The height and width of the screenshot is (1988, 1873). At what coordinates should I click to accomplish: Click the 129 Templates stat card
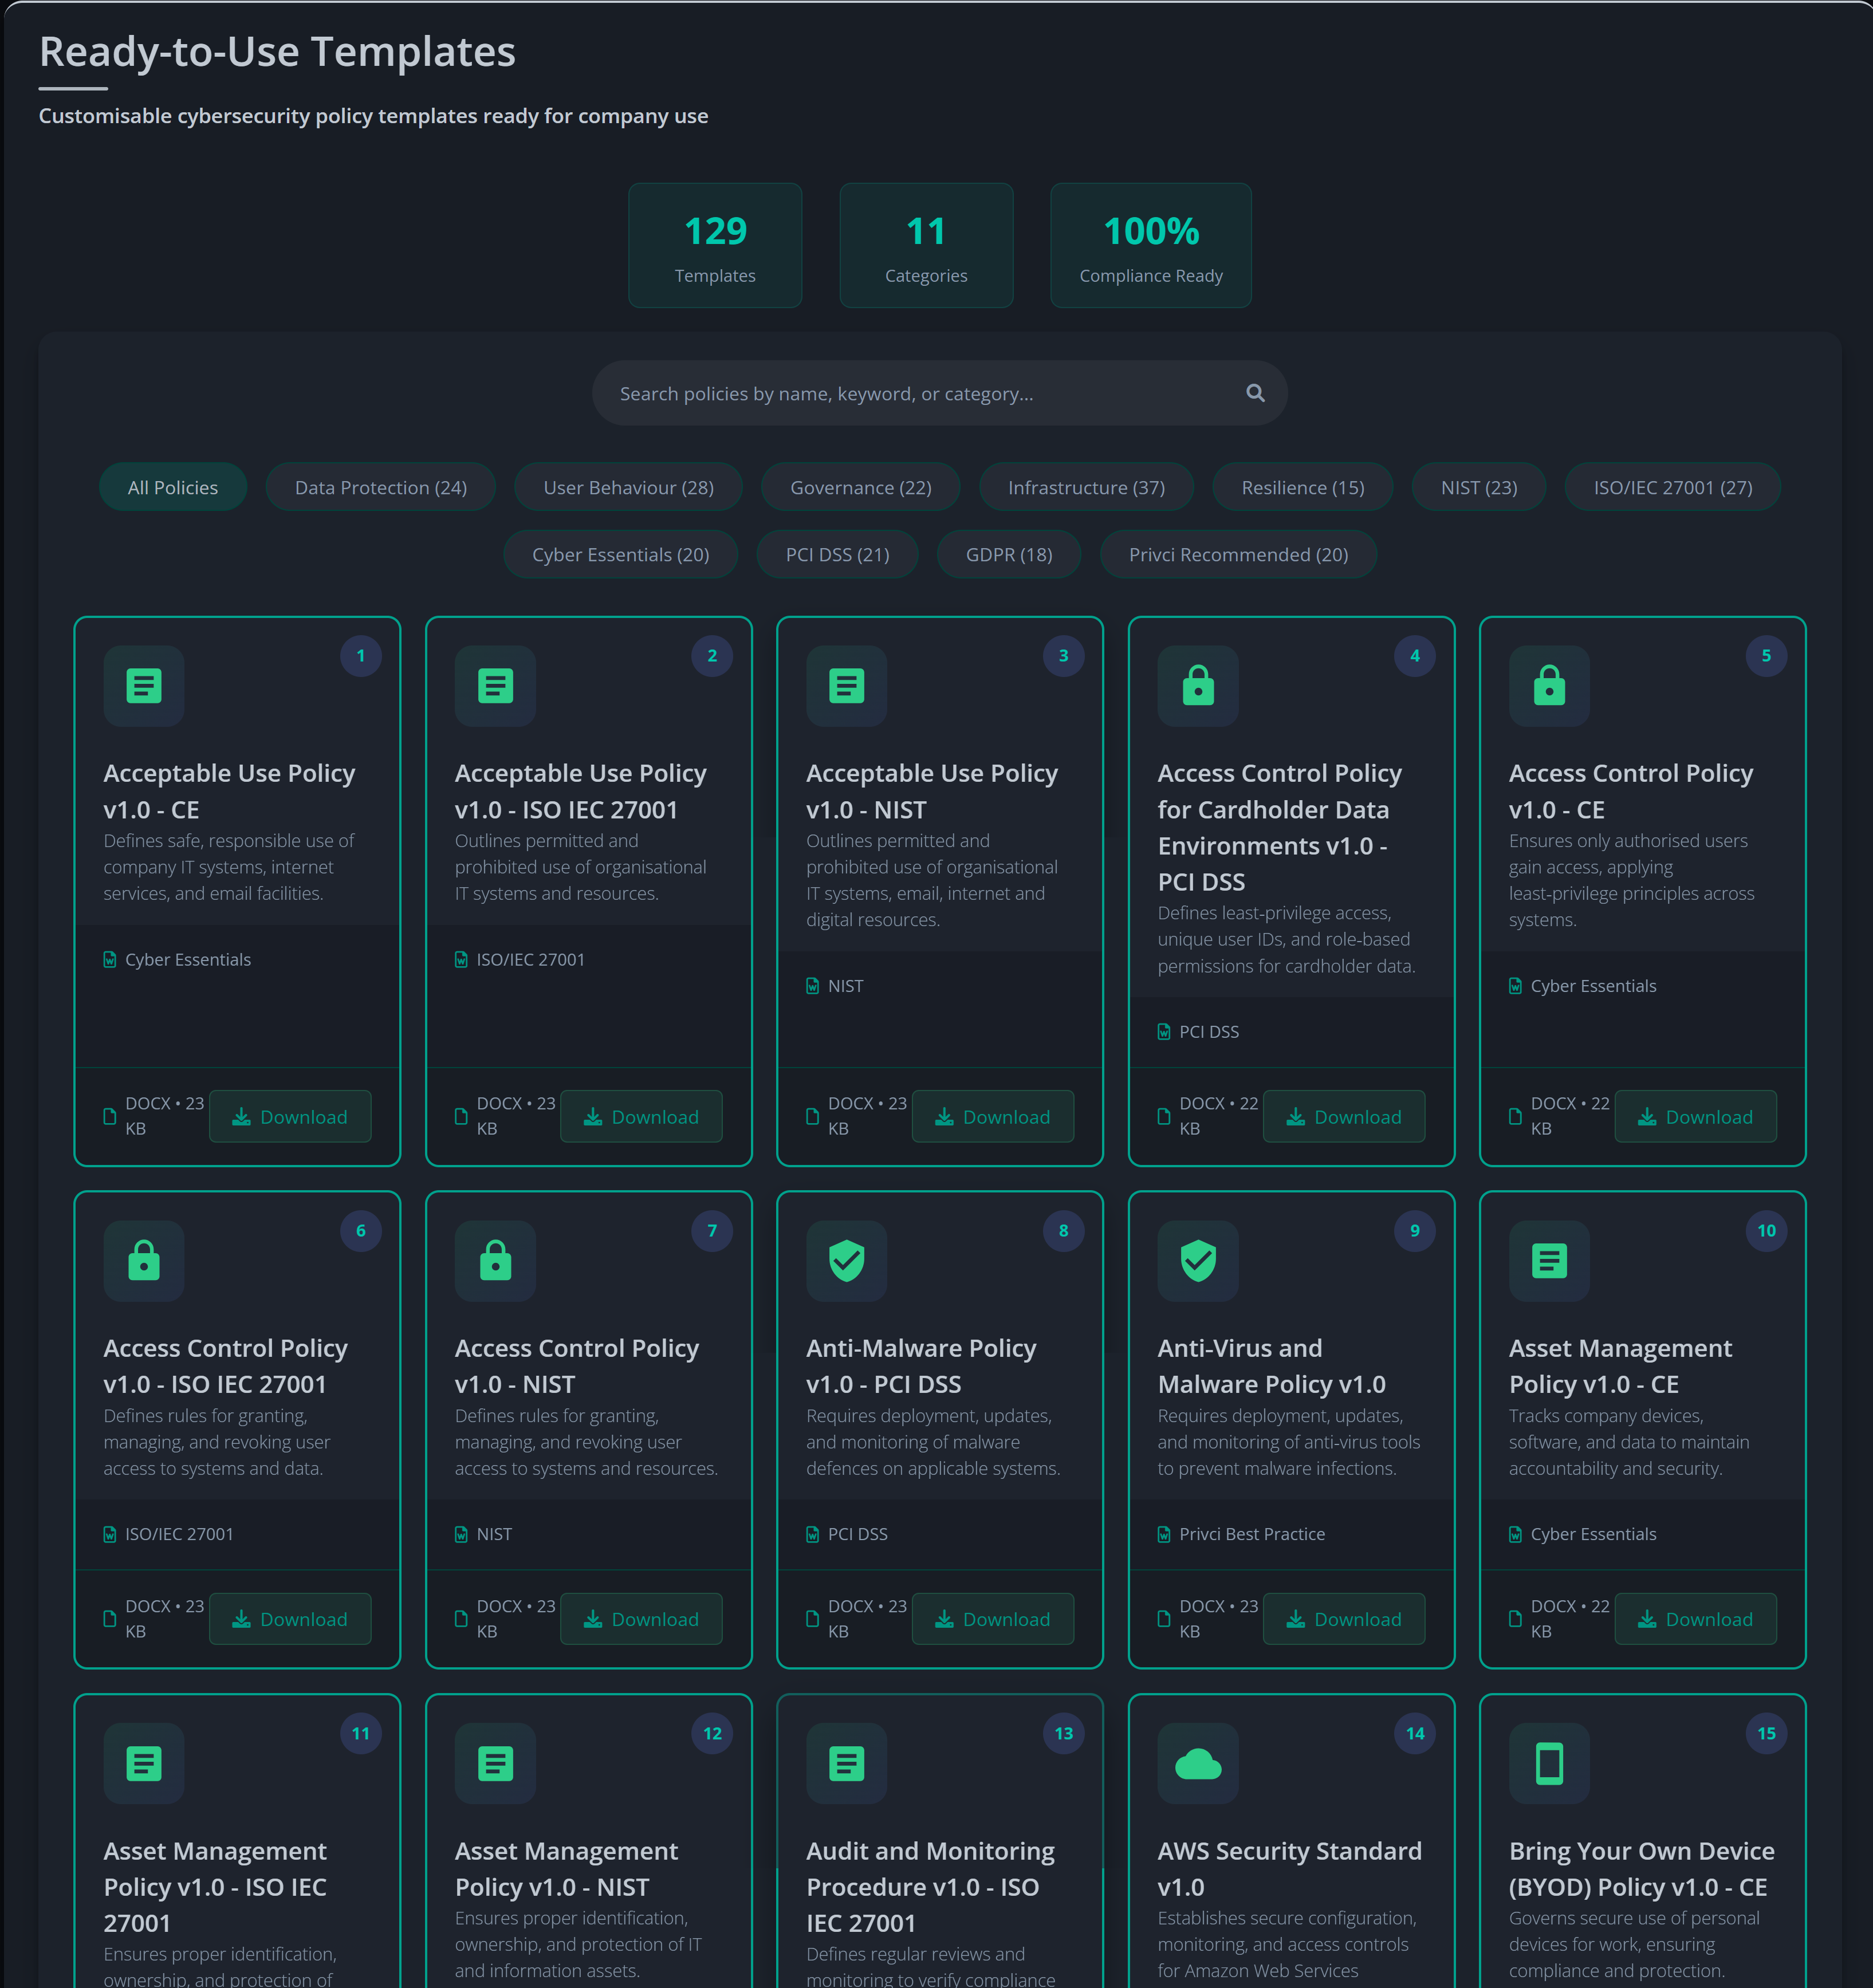coord(714,245)
